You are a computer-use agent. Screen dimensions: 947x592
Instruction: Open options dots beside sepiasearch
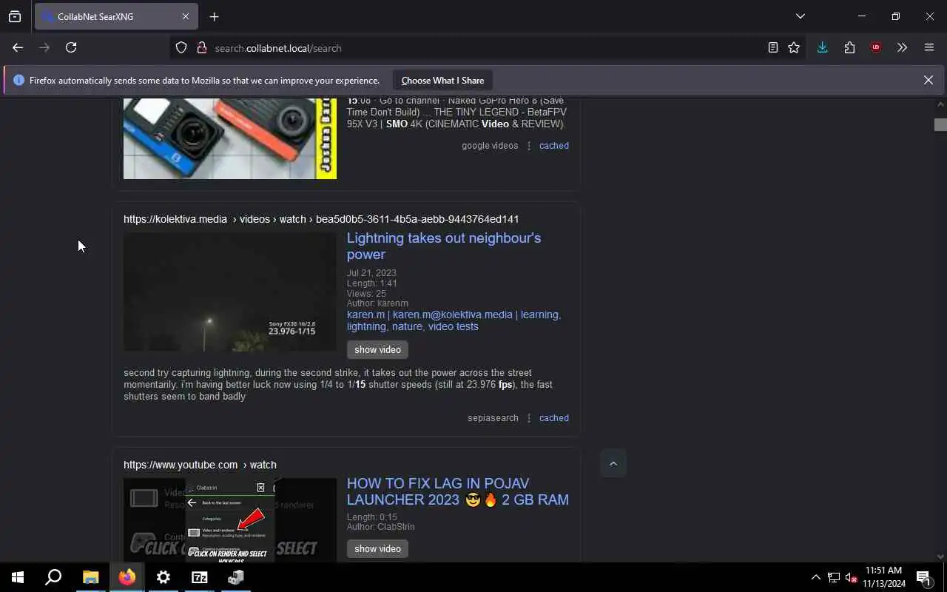529,418
